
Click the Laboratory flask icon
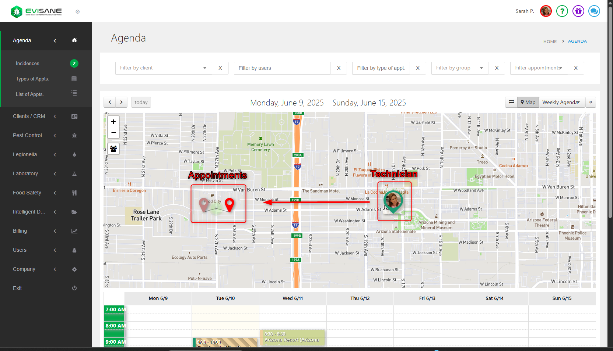click(x=74, y=174)
